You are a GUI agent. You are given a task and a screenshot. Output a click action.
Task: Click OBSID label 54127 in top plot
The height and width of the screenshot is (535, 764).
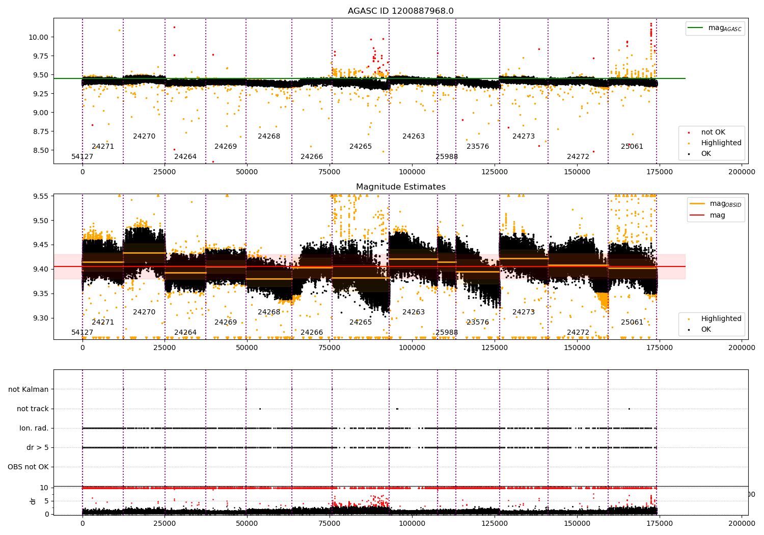point(83,157)
